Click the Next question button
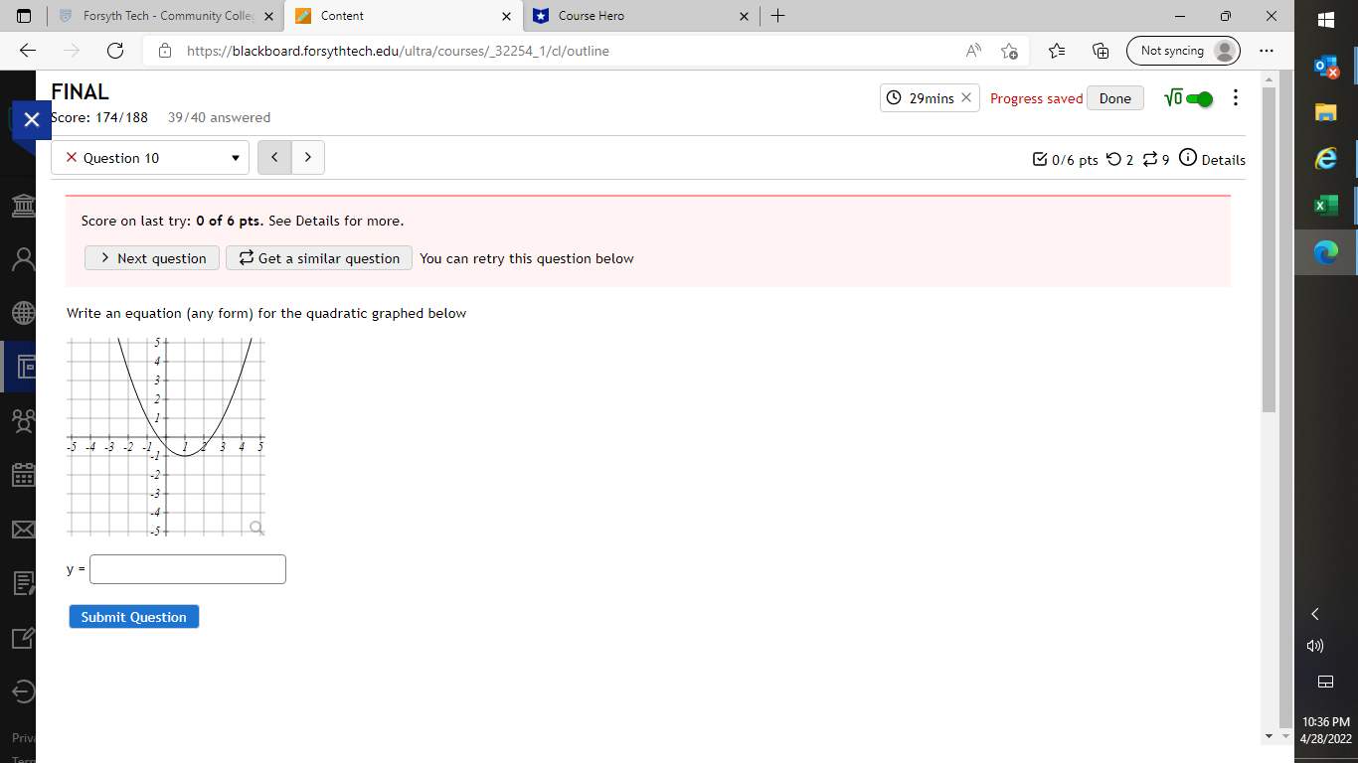This screenshot has height=763, width=1358. click(x=151, y=258)
